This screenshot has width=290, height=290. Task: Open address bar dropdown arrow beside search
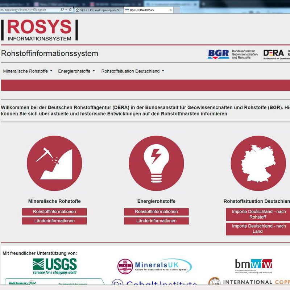point(66,10)
